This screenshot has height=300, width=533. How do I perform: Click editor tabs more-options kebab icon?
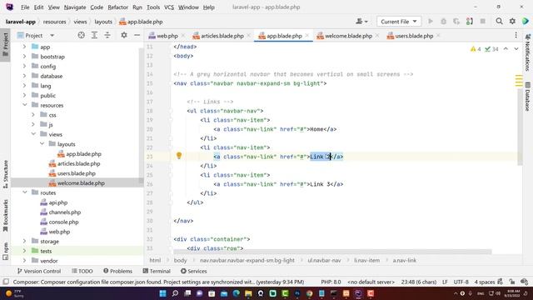click(516, 35)
